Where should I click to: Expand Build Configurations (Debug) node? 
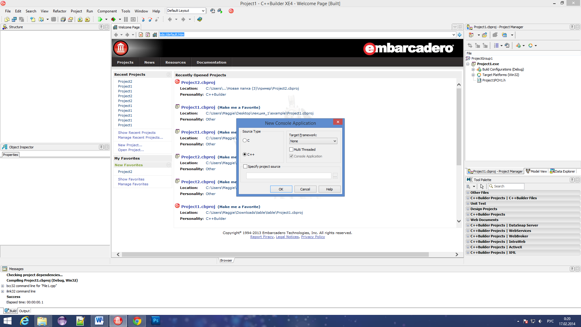tap(473, 70)
